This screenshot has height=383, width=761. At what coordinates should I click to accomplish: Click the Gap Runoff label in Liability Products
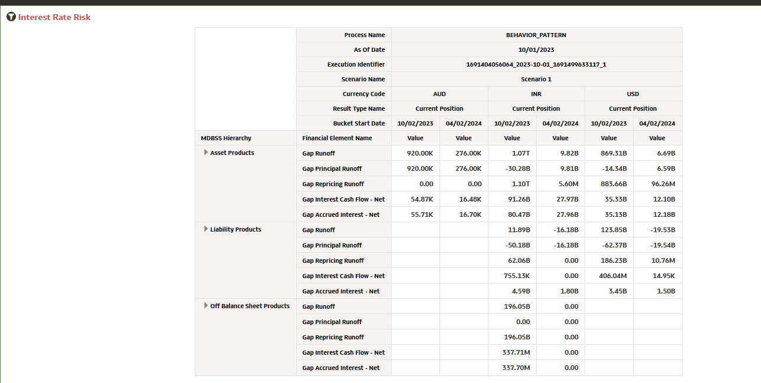(x=319, y=230)
